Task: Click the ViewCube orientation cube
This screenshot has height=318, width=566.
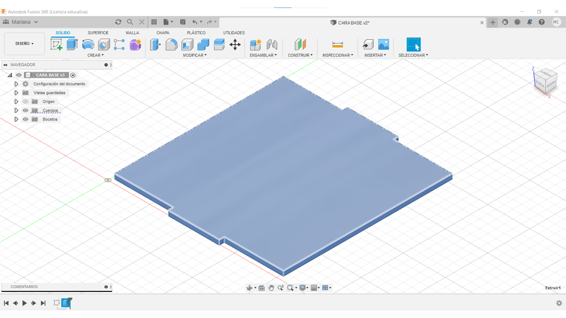Action: 545,80
